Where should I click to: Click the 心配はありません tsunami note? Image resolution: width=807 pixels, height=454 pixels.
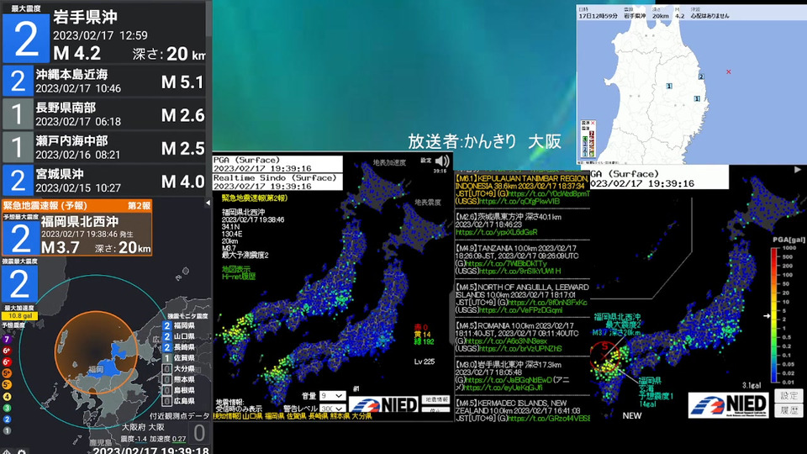tap(710, 16)
